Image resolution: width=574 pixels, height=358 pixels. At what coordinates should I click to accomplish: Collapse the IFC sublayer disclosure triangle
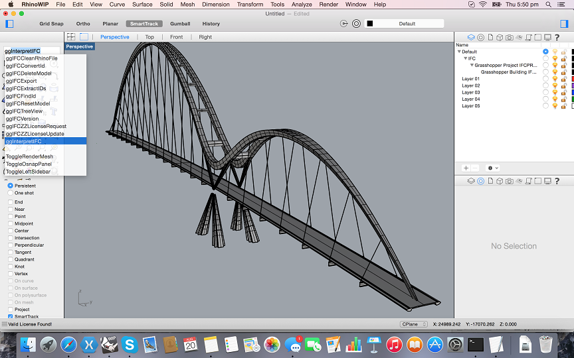pyautogui.click(x=465, y=58)
